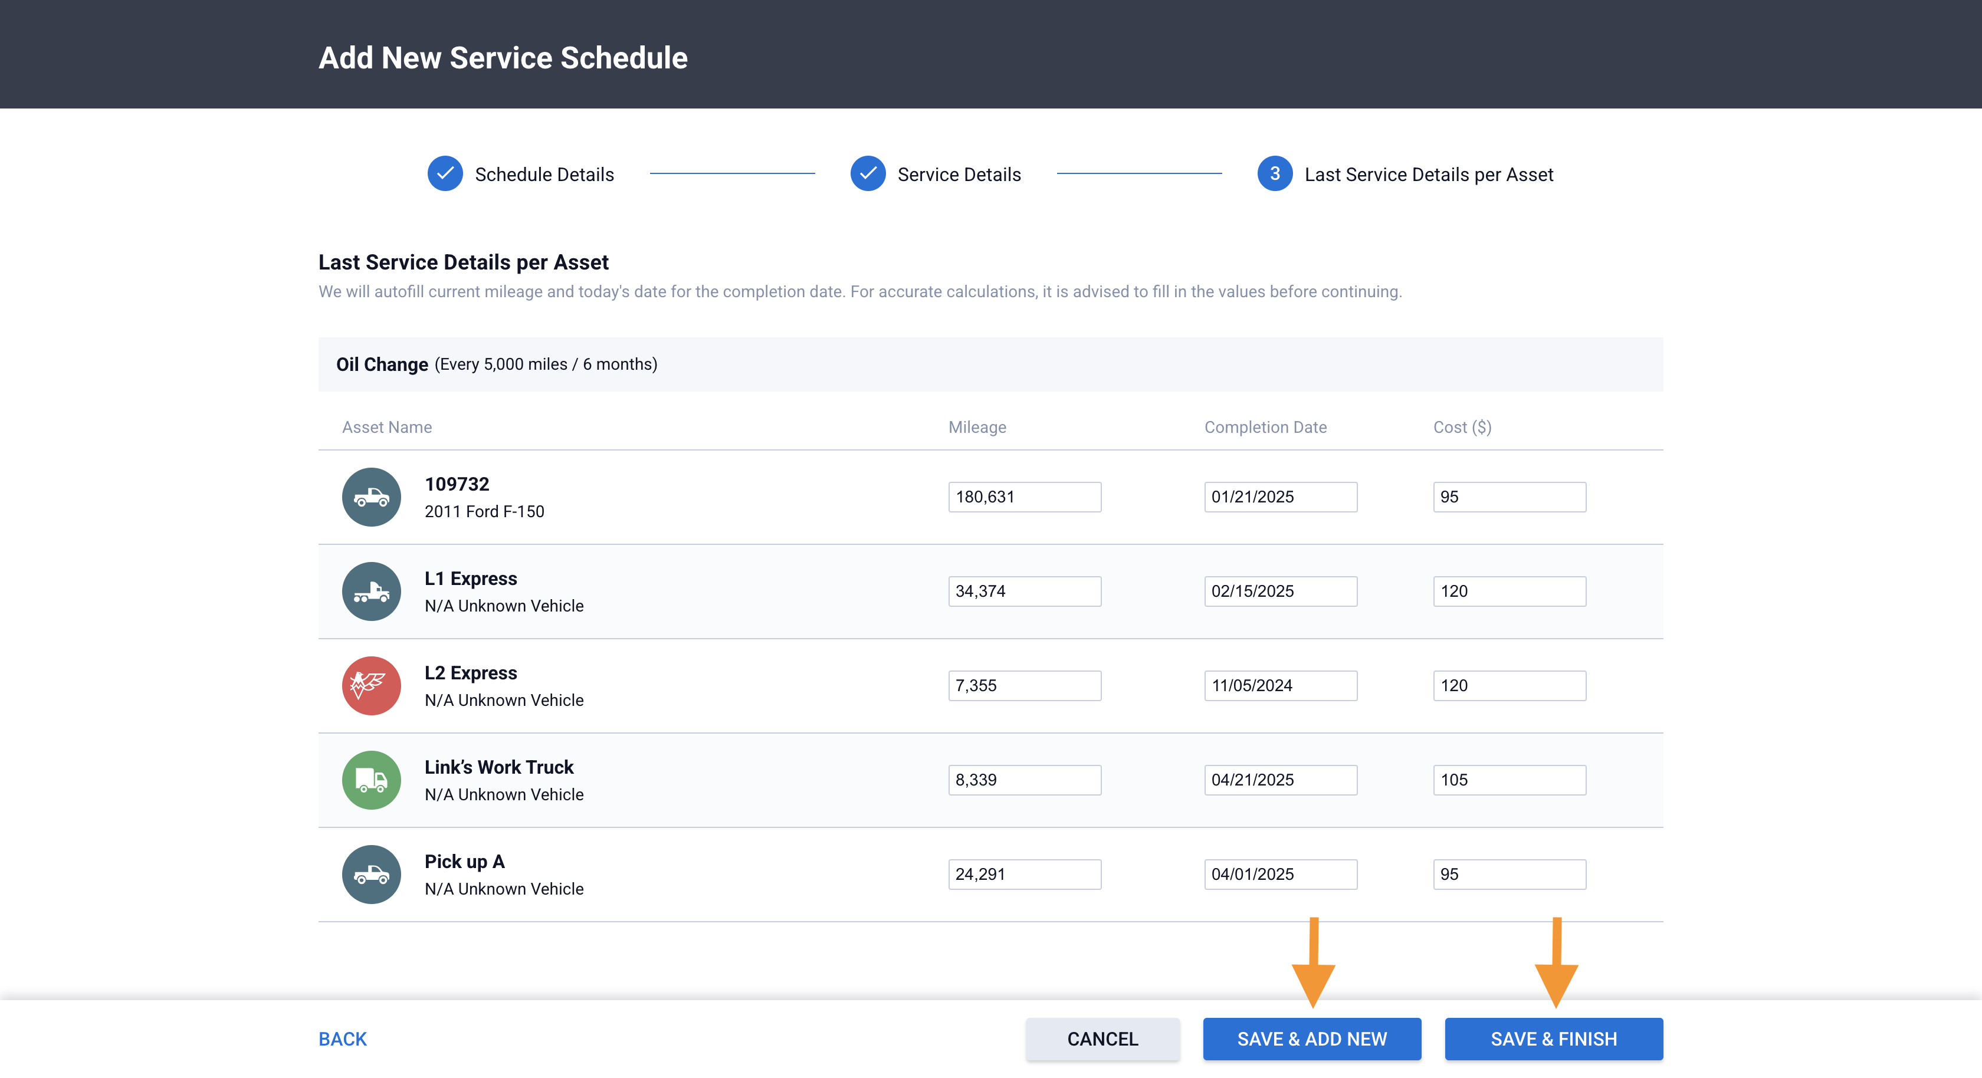
Task: Cancel the new service schedule
Action: [x=1102, y=1038]
